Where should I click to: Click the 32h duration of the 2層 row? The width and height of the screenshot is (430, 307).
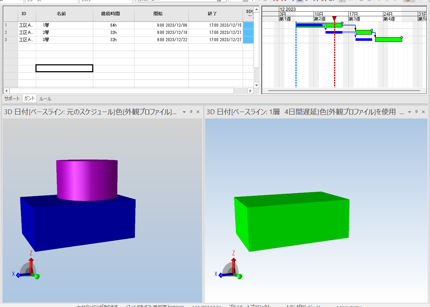point(114,32)
